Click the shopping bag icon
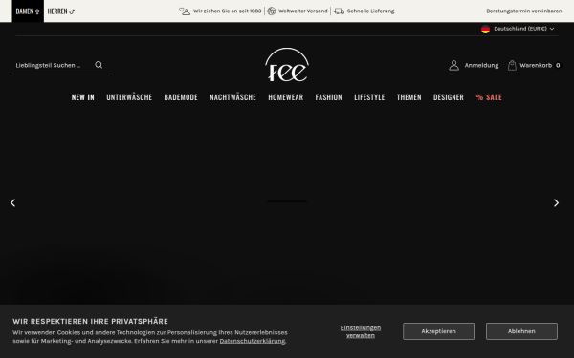The height and width of the screenshot is (358, 574). pyautogui.click(x=512, y=65)
